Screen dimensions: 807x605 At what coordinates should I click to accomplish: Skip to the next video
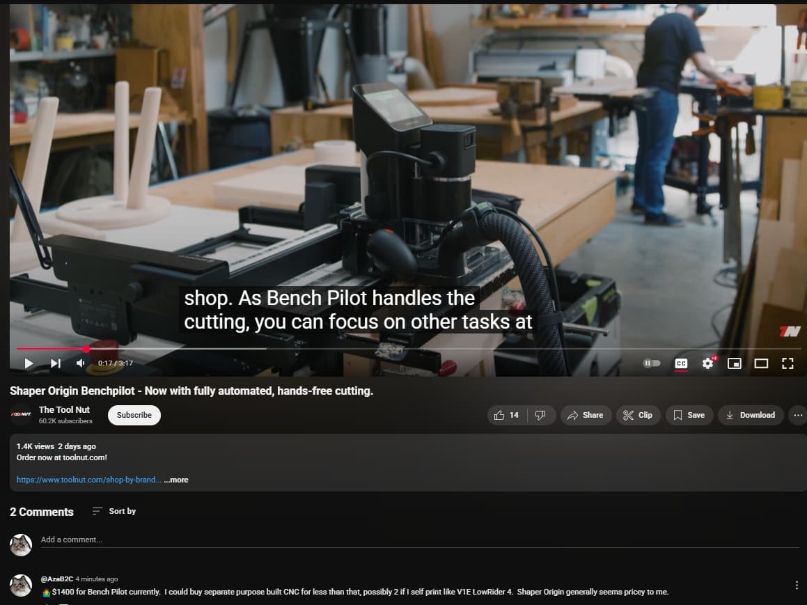click(x=55, y=363)
